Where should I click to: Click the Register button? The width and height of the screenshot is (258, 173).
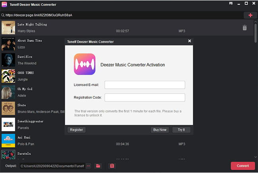(x=77, y=130)
